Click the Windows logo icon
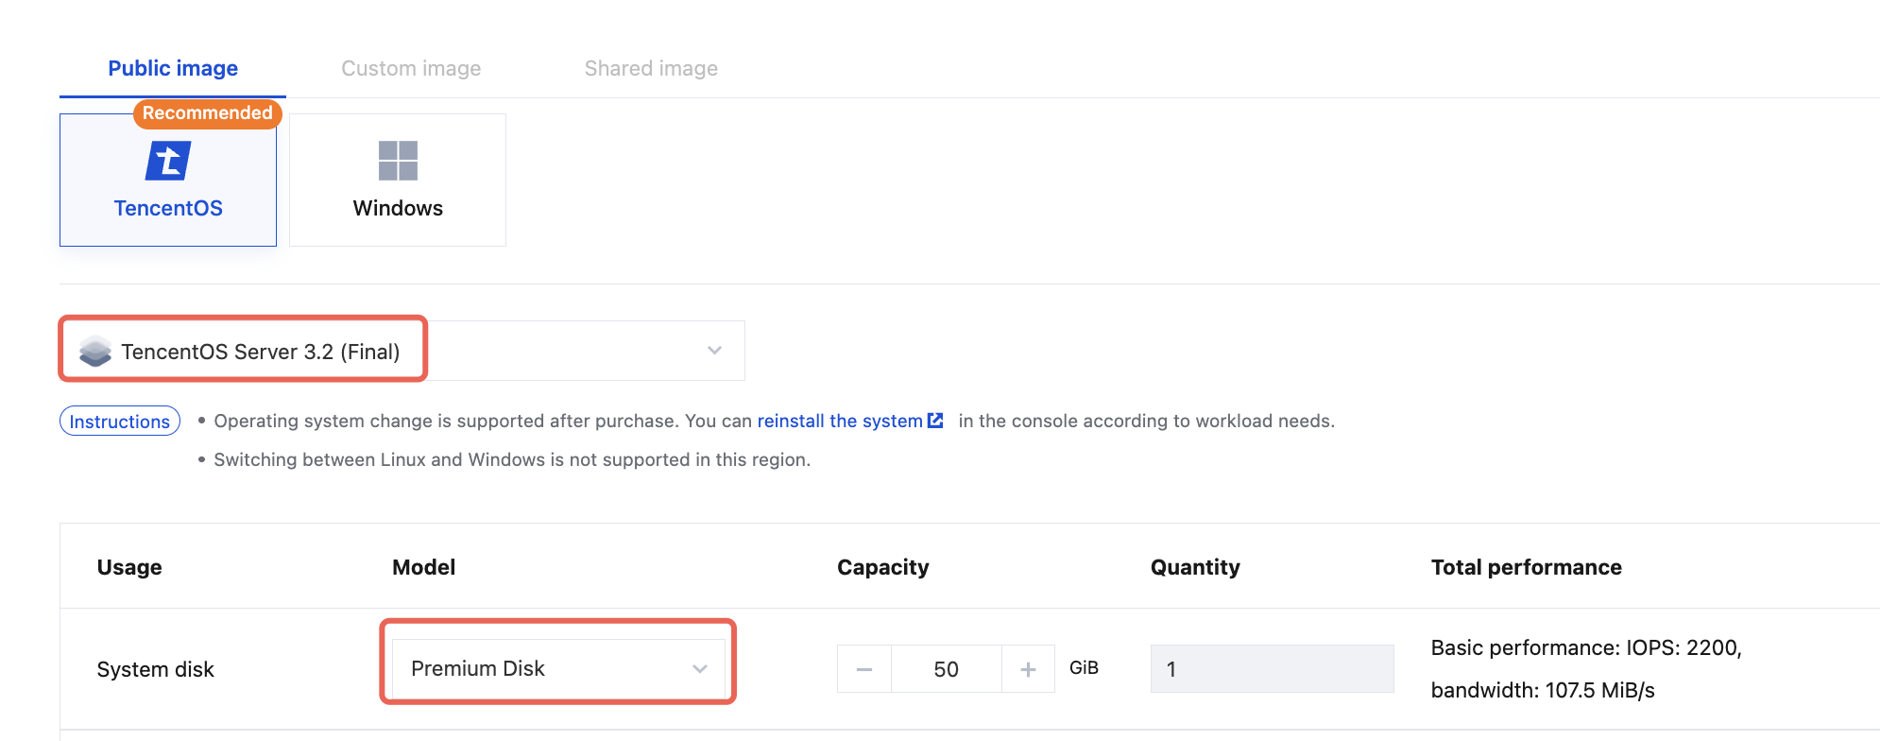Viewport: 1880px width, 741px height. click(398, 161)
